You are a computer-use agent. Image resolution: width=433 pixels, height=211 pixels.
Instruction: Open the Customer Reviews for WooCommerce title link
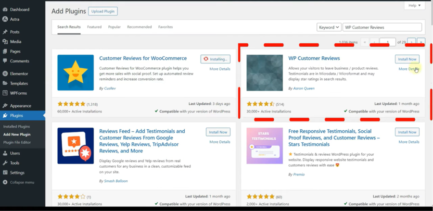pyautogui.click(x=143, y=58)
